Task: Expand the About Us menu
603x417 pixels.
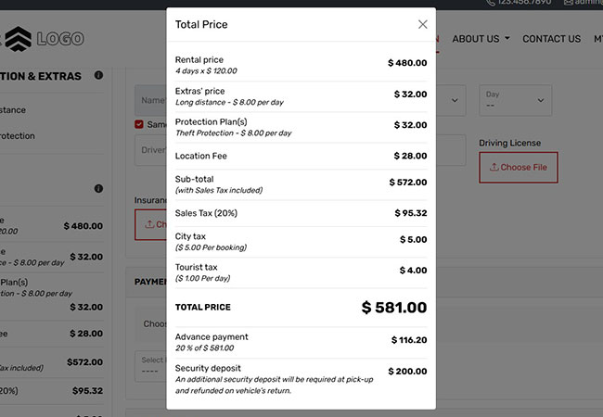Action: pyautogui.click(x=481, y=39)
